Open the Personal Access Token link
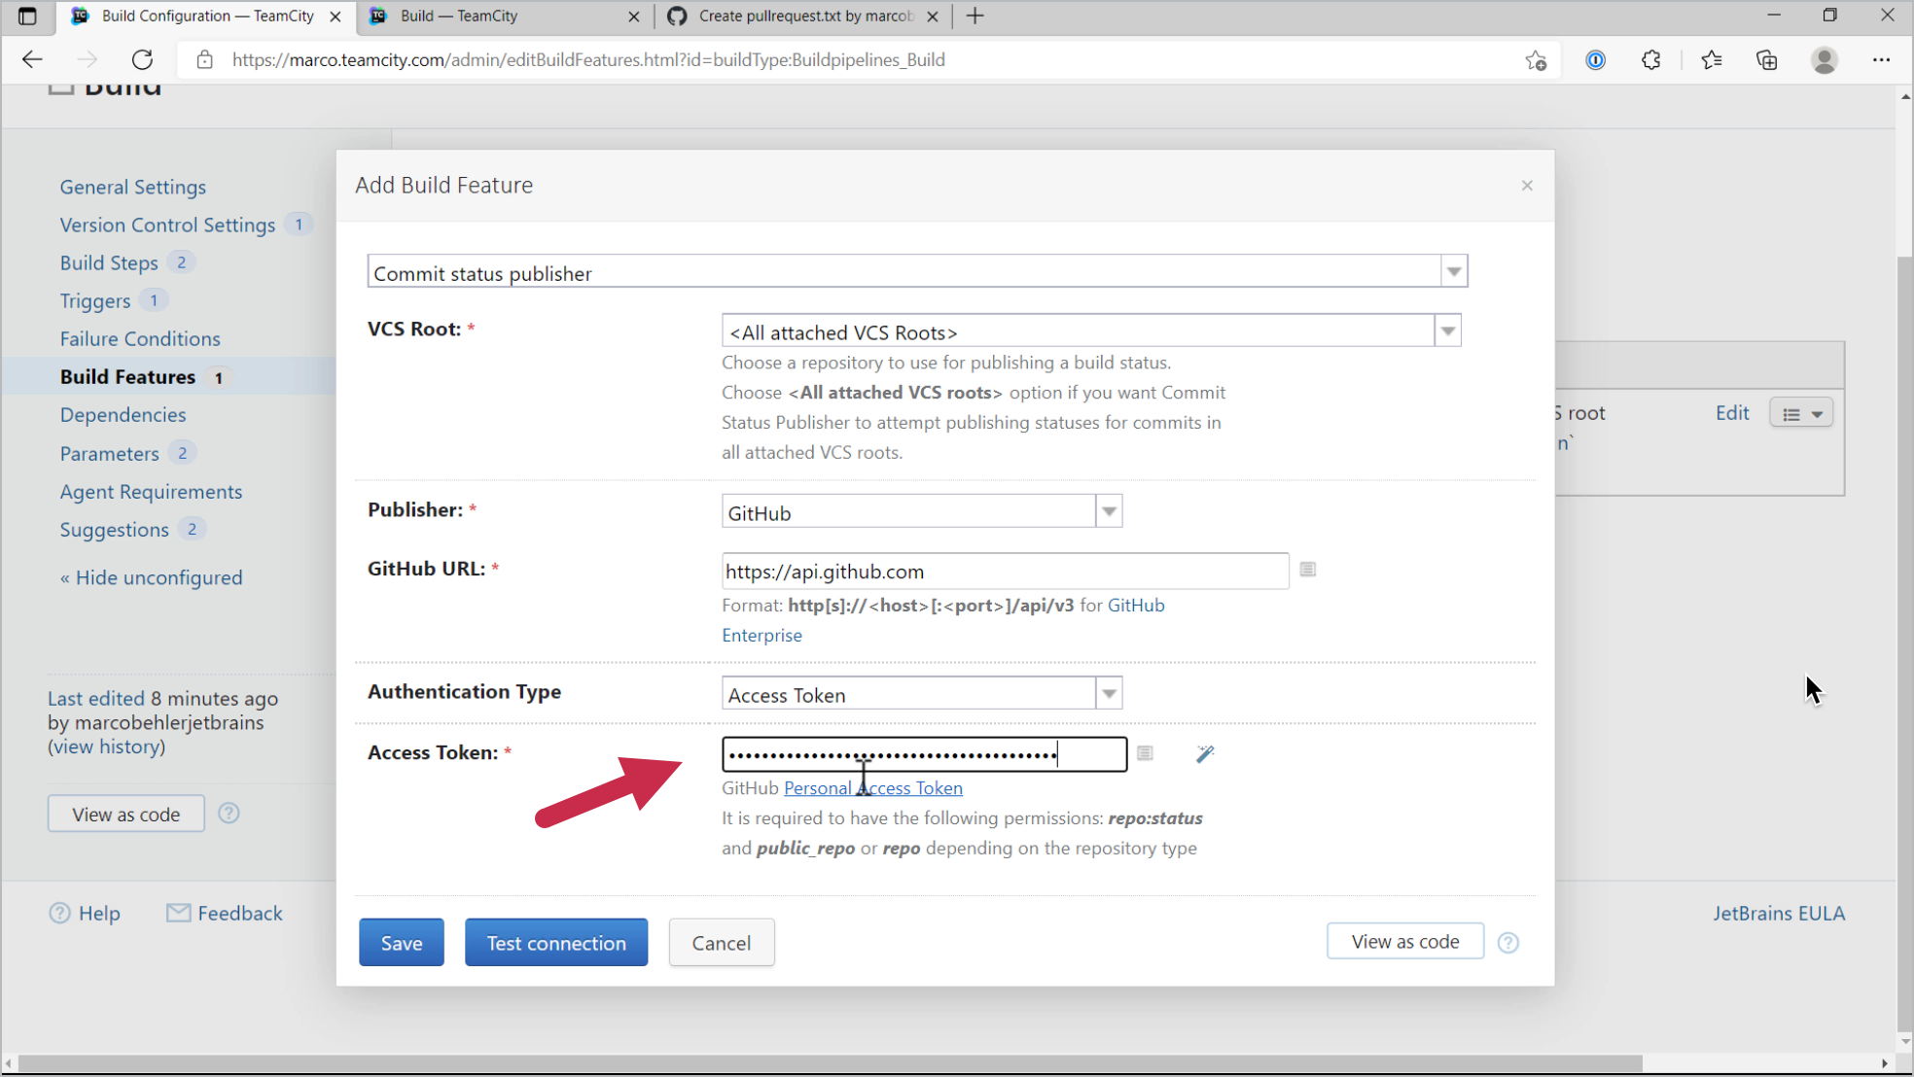This screenshot has height=1077, width=1914. tap(872, 787)
